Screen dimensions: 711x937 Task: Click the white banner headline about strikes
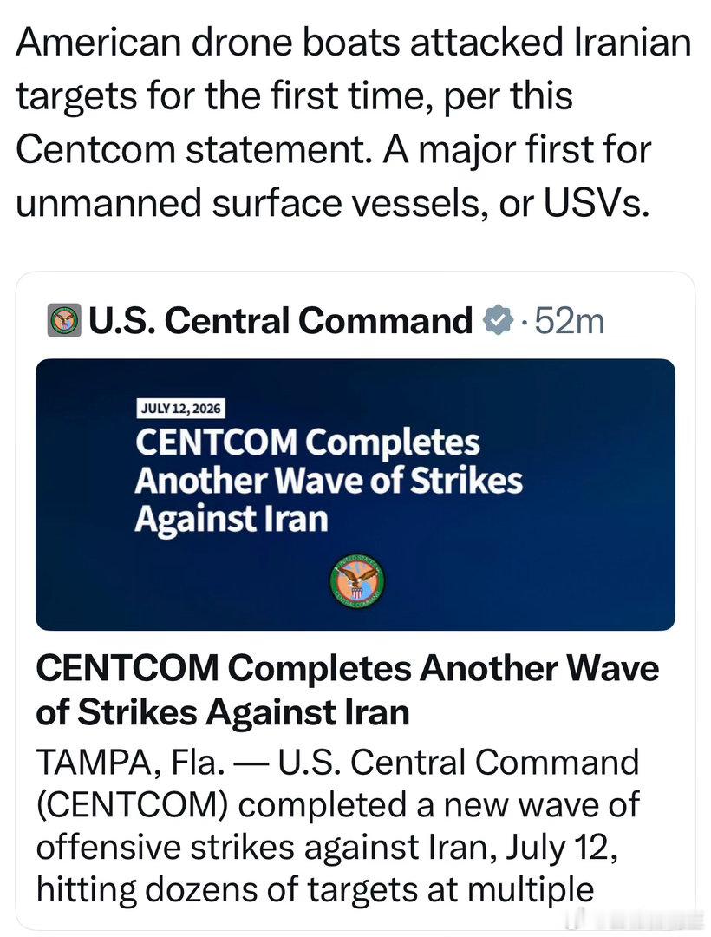(x=329, y=480)
